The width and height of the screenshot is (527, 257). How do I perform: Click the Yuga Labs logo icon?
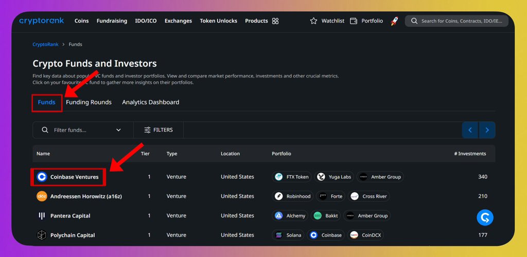(x=321, y=177)
